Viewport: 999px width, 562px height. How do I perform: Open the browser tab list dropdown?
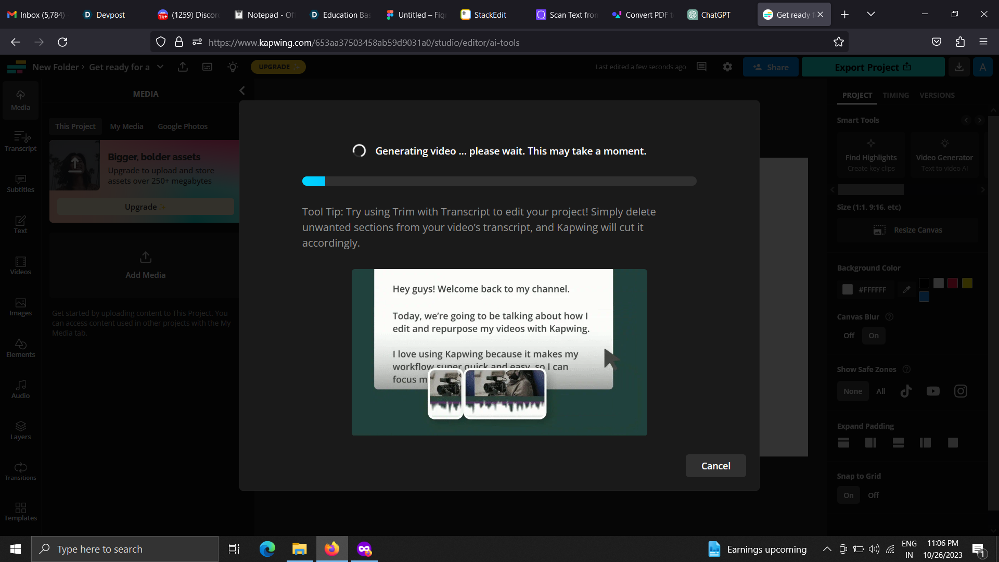(870, 14)
